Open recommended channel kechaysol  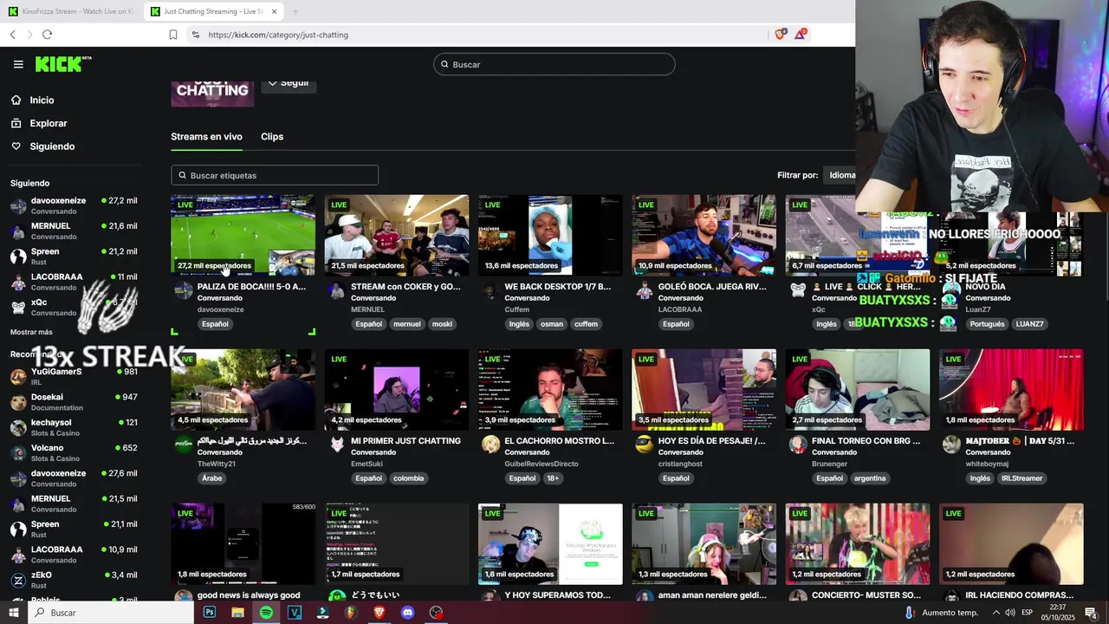pyautogui.click(x=74, y=427)
